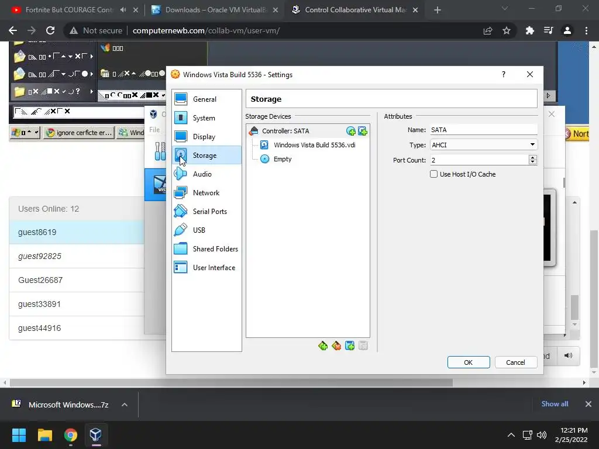Click the Port Count value field

(479, 160)
